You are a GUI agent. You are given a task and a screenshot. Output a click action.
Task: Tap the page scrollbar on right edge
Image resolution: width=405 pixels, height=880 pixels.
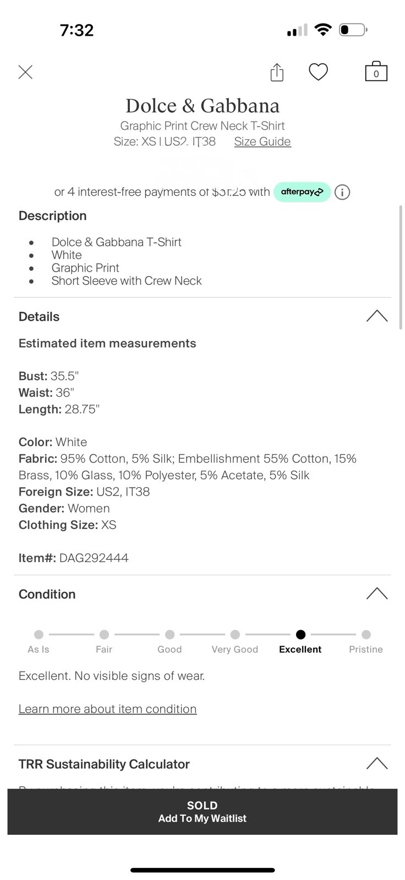401,268
